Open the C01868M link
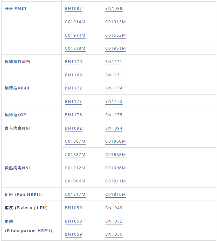Viewport: 217px width, 241px height. click(116, 141)
